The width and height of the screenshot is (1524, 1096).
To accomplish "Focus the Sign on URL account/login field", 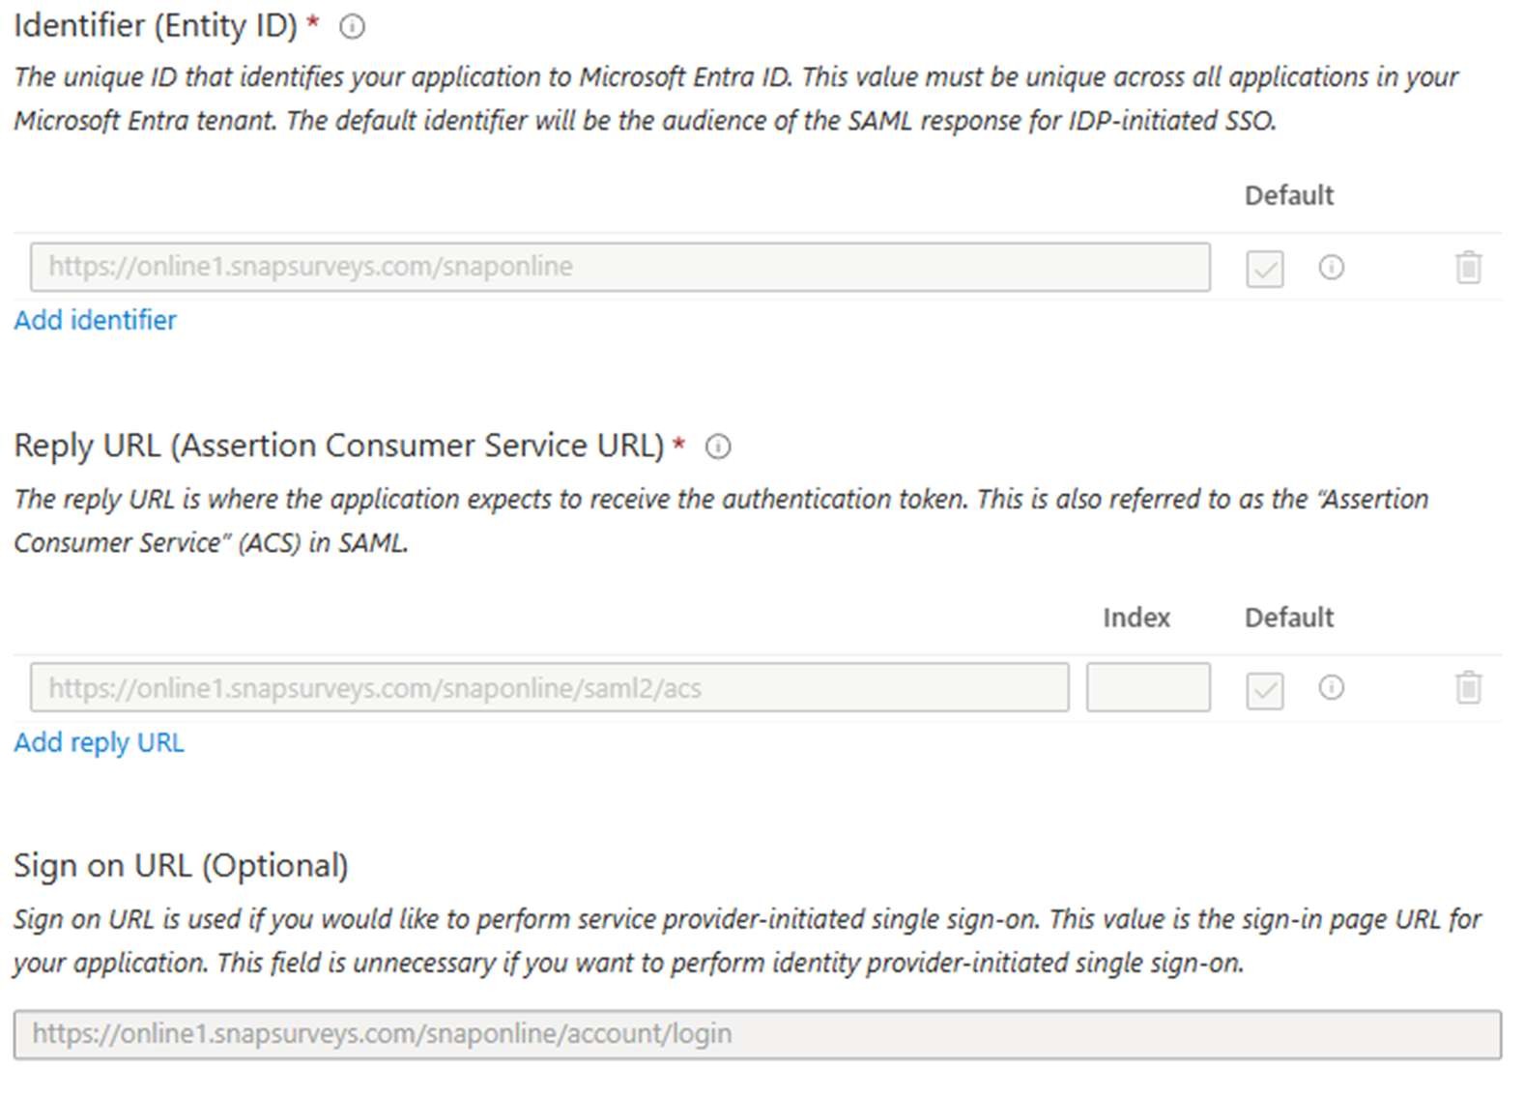I will coord(757,1034).
